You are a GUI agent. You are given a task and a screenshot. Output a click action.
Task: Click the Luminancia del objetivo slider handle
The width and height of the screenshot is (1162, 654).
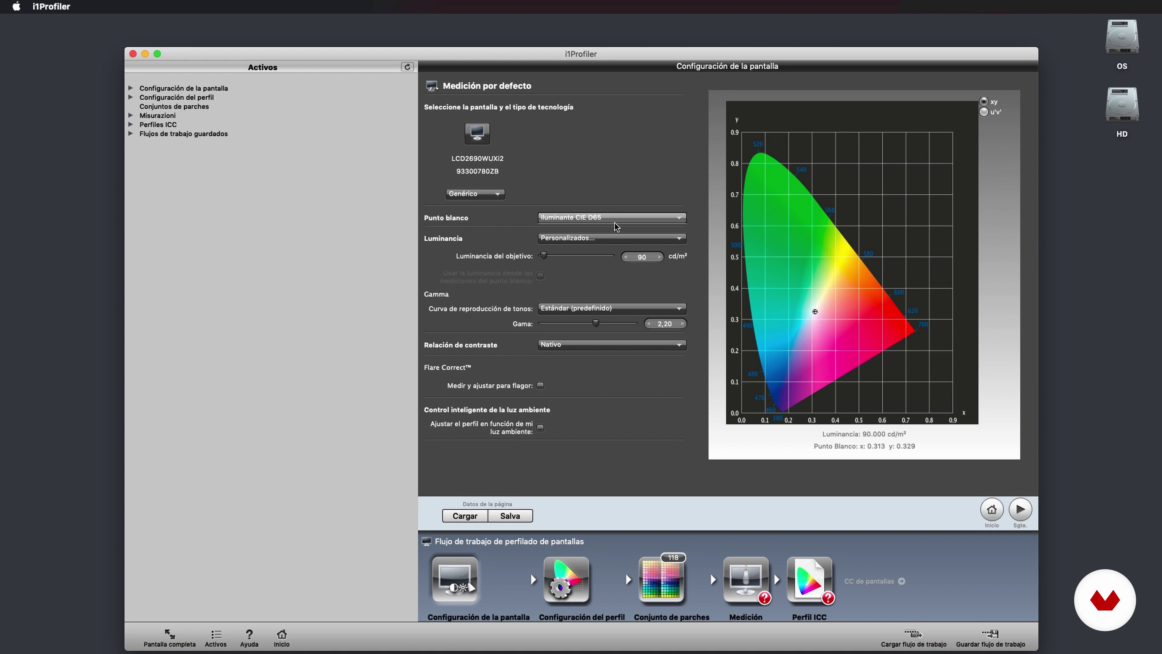543,256
